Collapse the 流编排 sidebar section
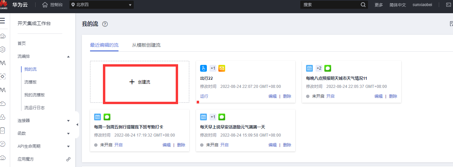Image resolution: width=453 pixels, height=167 pixels. 68,56
